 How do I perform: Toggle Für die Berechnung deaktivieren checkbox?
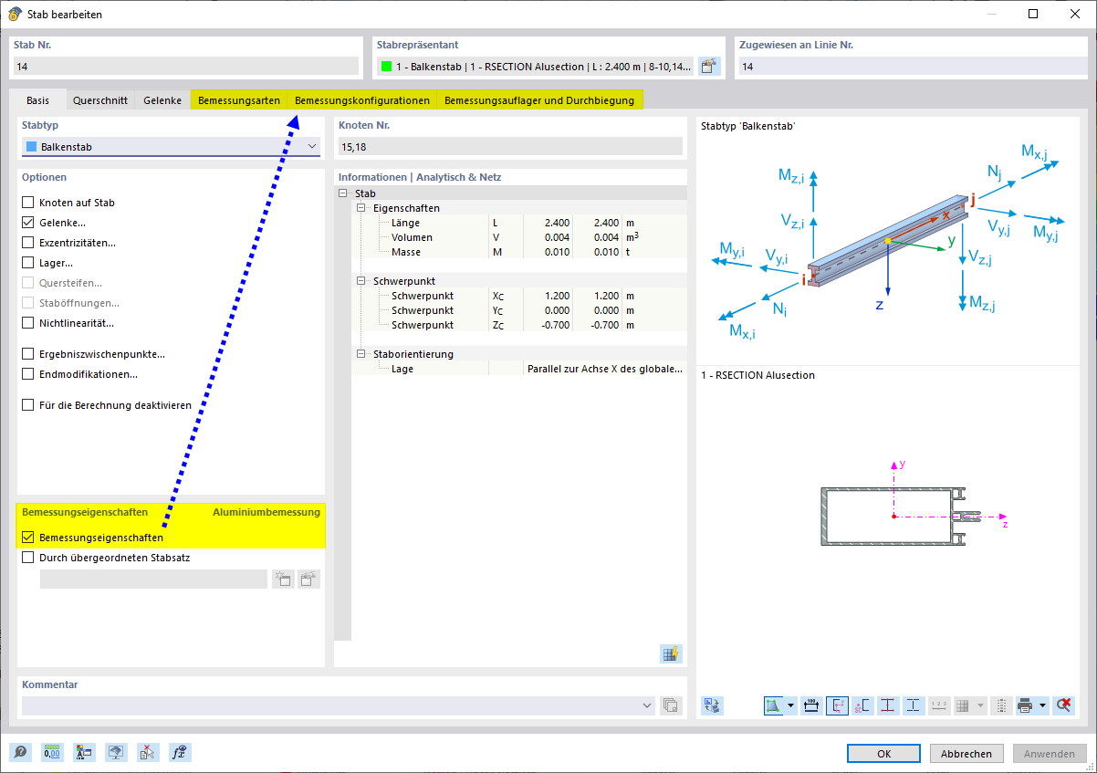coord(28,405)
